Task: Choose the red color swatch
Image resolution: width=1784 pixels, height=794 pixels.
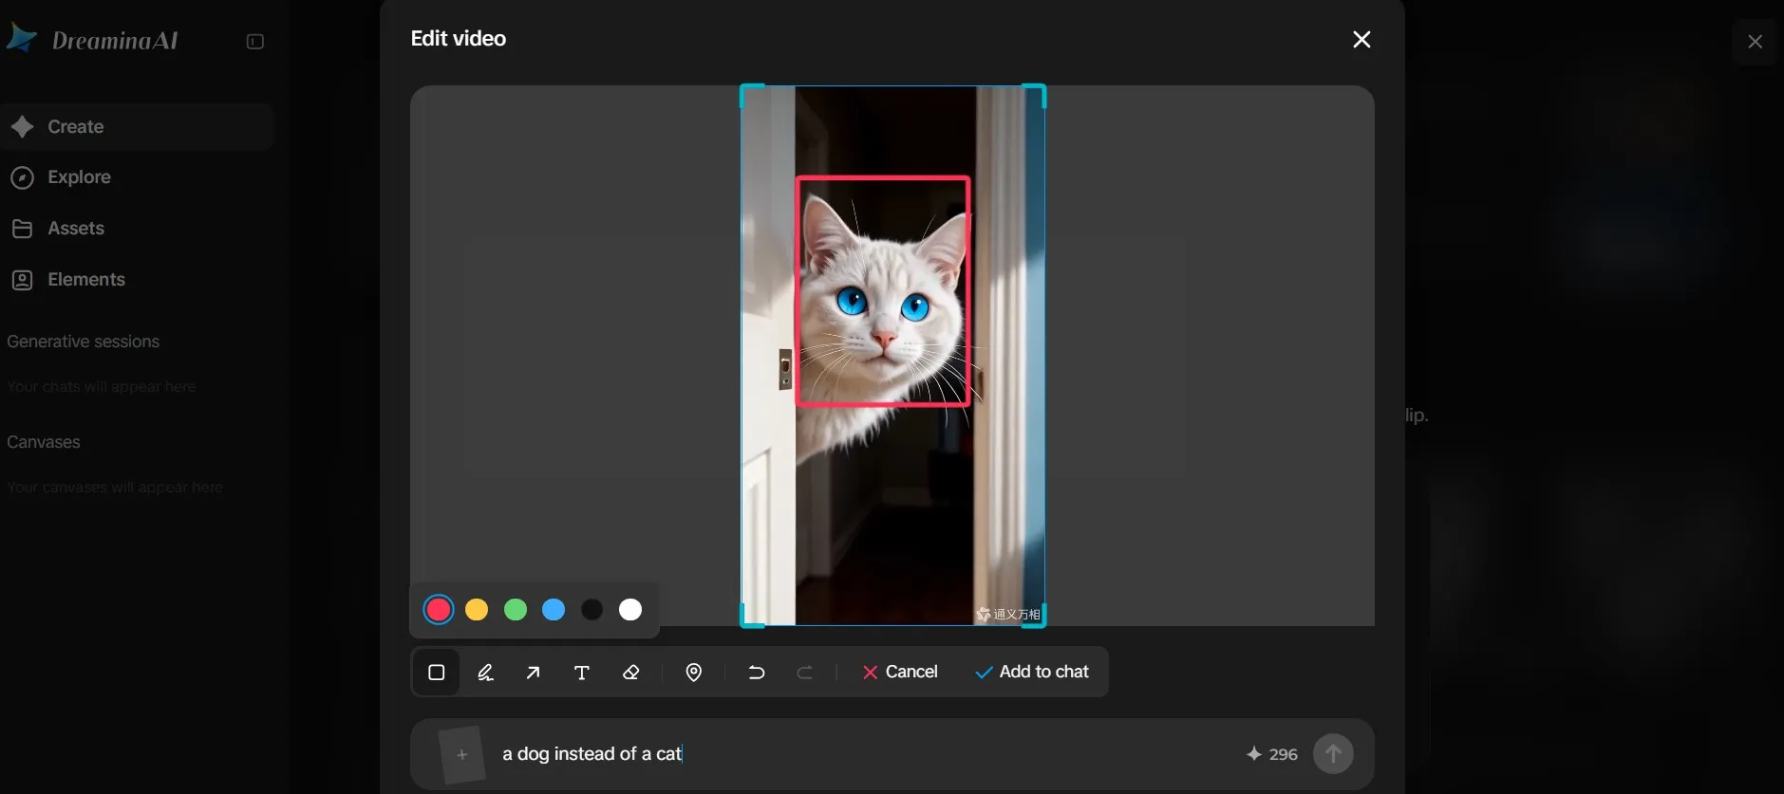Action: point(439,610)
